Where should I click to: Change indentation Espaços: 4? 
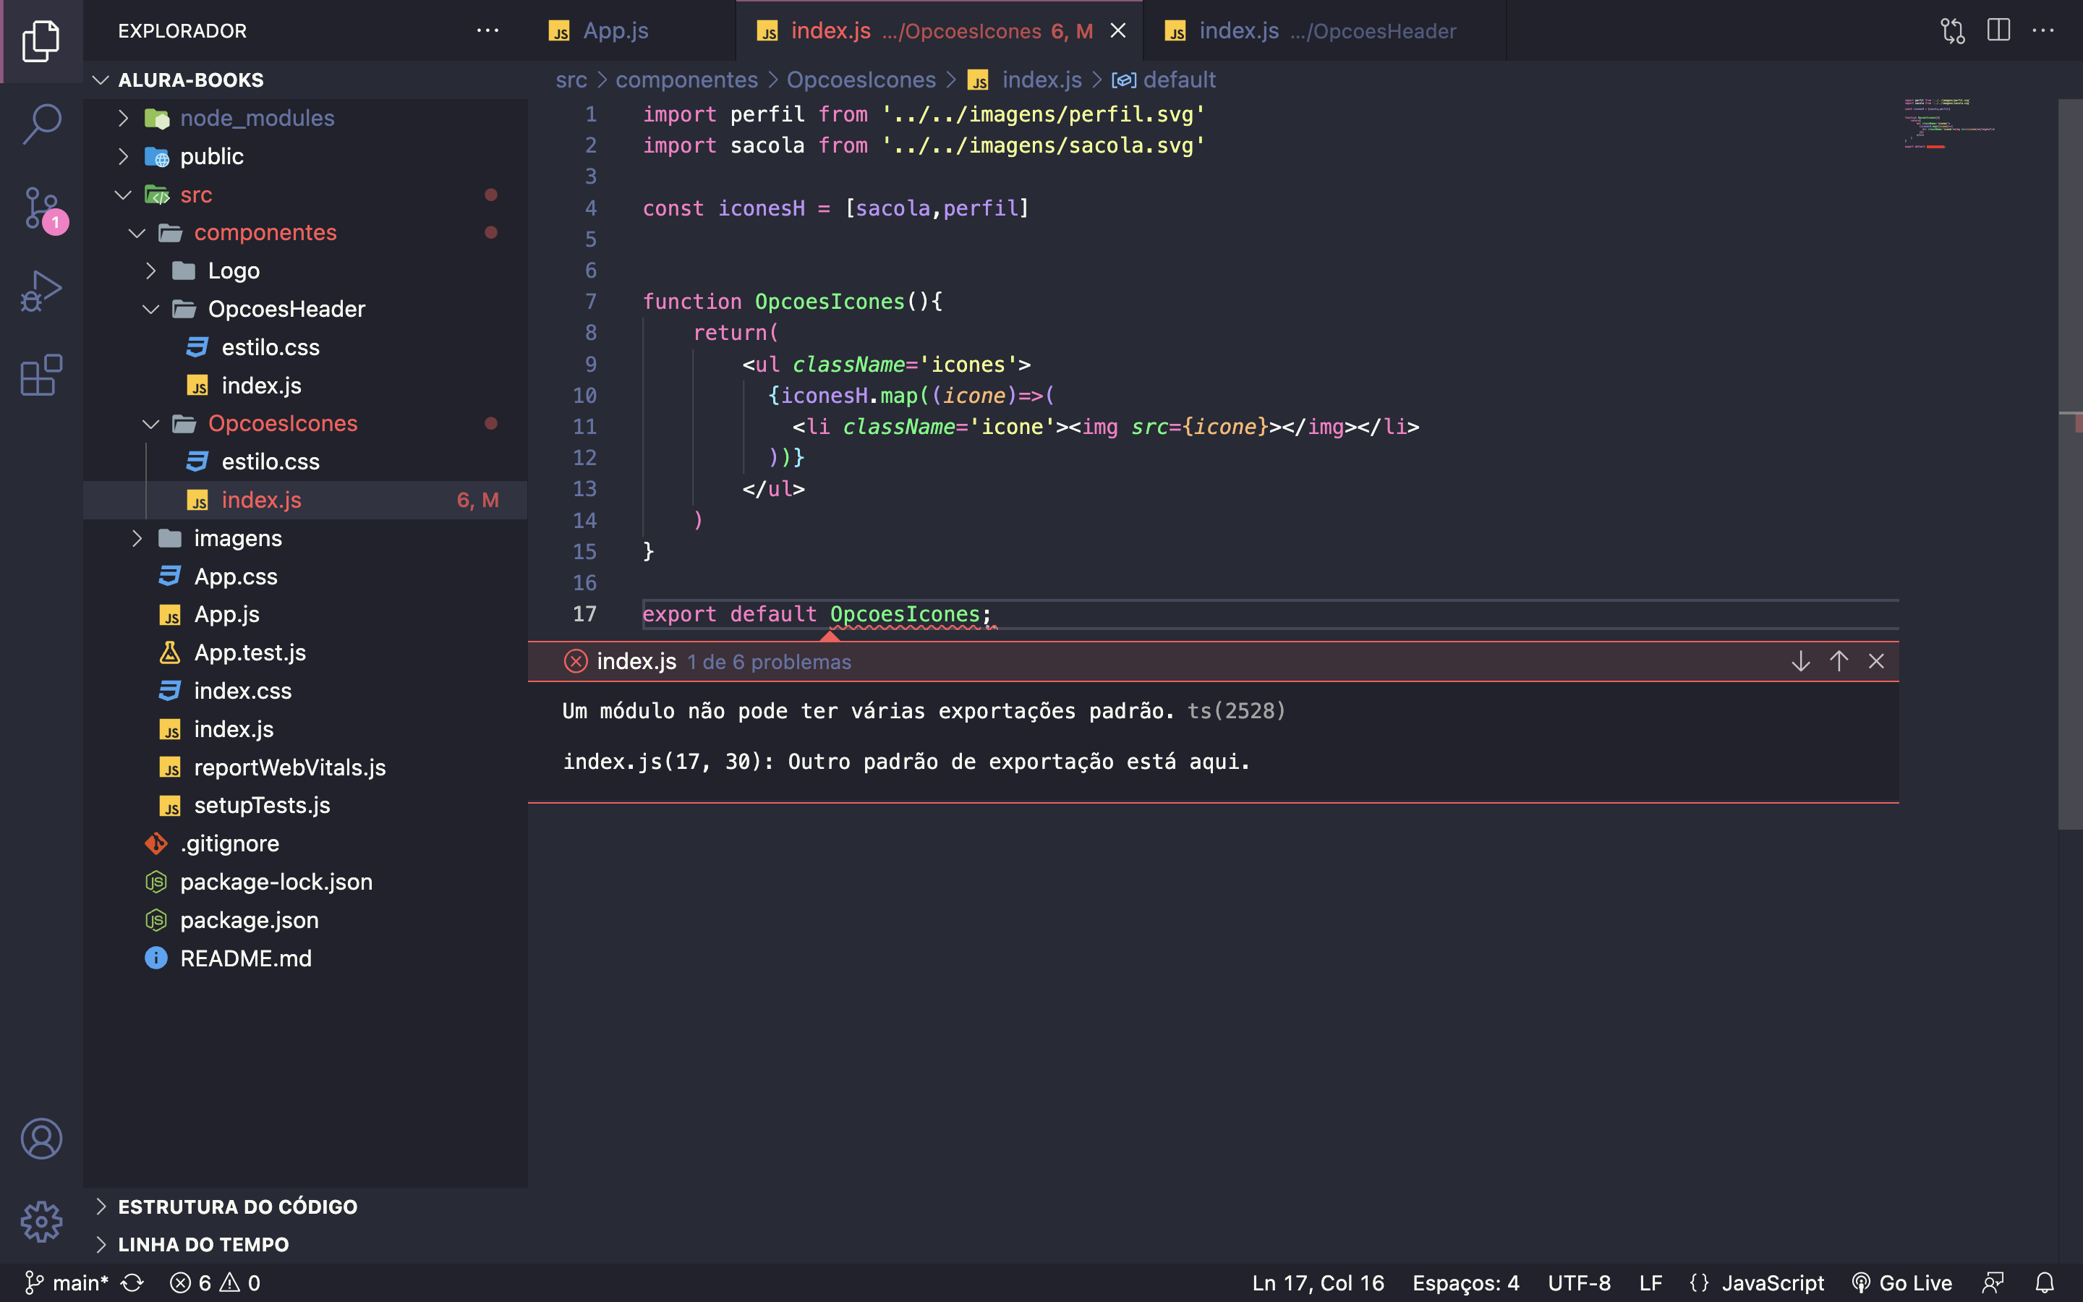[x=1465, y=1283]
